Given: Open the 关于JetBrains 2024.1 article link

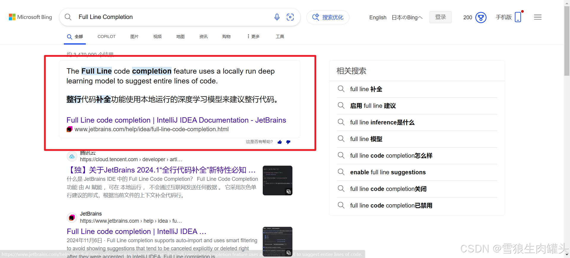Looking at the screenshot, I should point(162,170).
